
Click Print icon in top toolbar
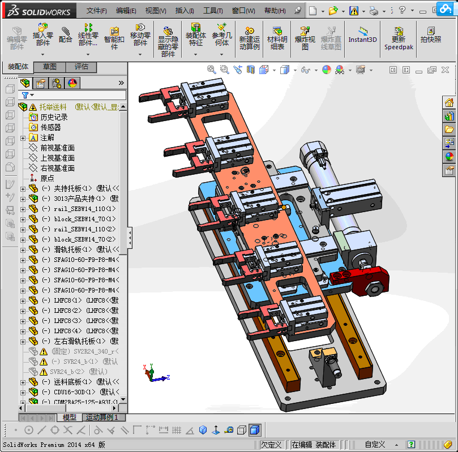pos(374,11)
